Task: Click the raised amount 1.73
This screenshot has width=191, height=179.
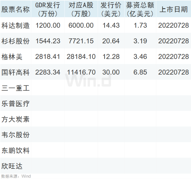Action: point(140,25)
